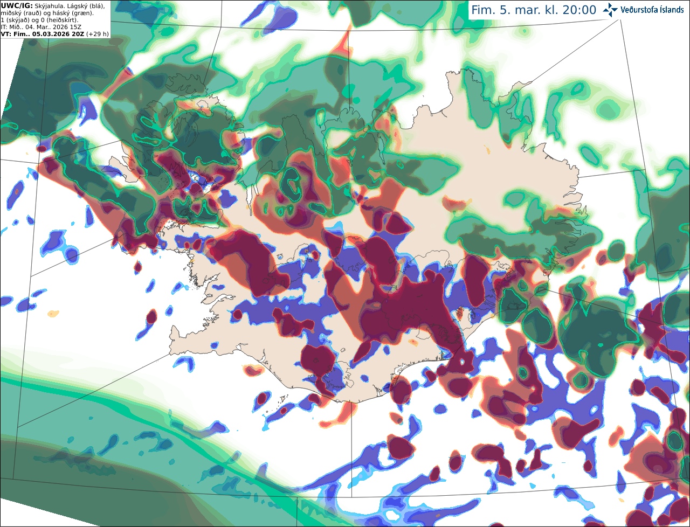Click the 'IT: Mið.. 04. Mar.. 2026 15Z' line
690x527 pixels.
pos(41,27)
